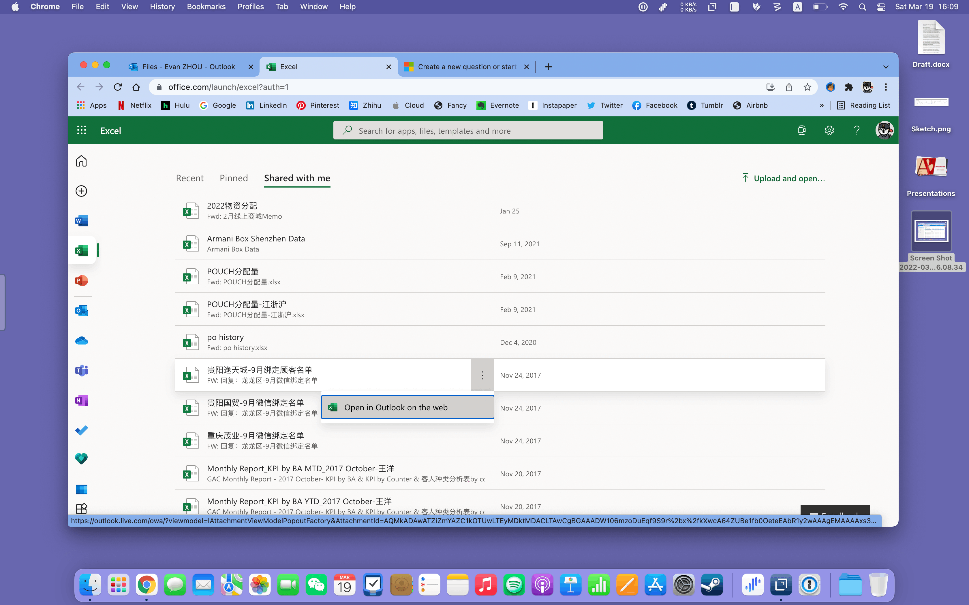Image resolution: width=969 pixels, height=605 pixels.
Task: Open POUCH分配量-江浙沪 file
Action: click(500, 309)
